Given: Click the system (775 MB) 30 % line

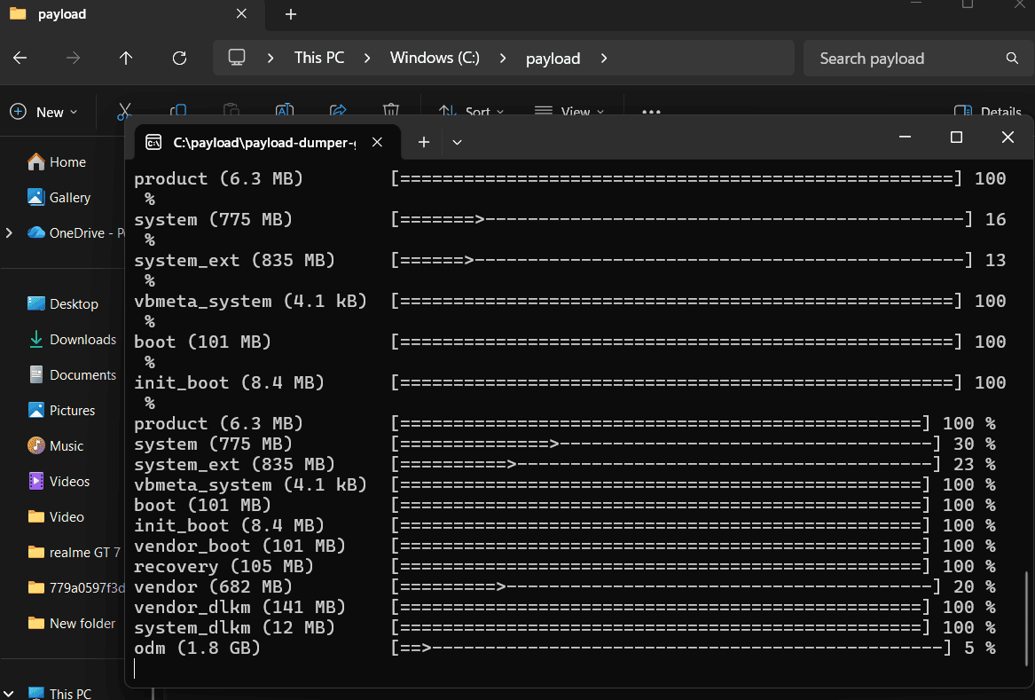Looking at the screenshot, I should pos(564,444).
